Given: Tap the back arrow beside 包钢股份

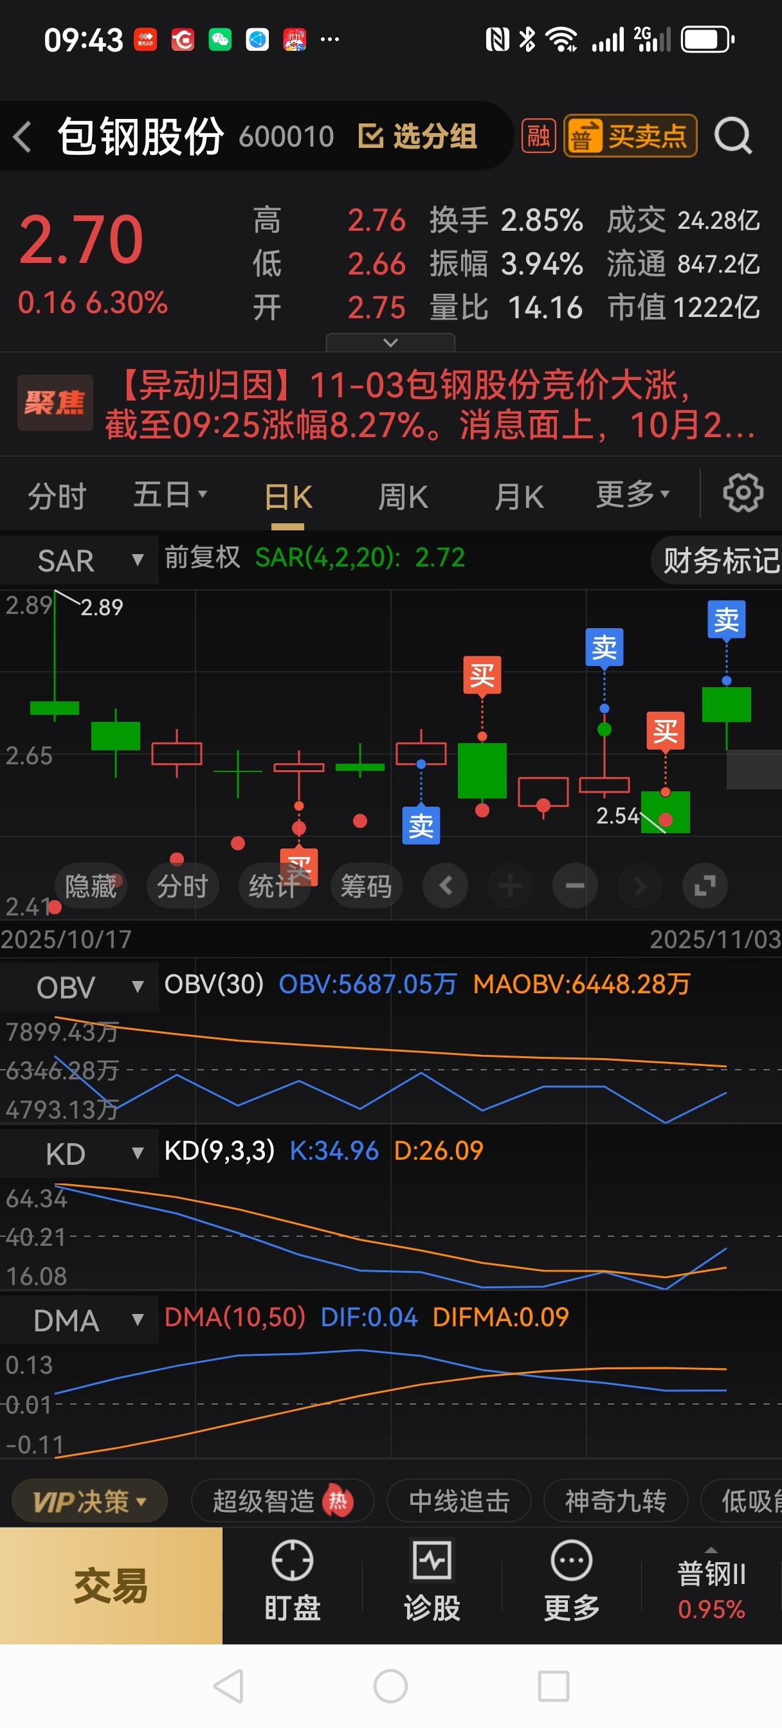Looking at the screenshot, I should tap(22, 137).
